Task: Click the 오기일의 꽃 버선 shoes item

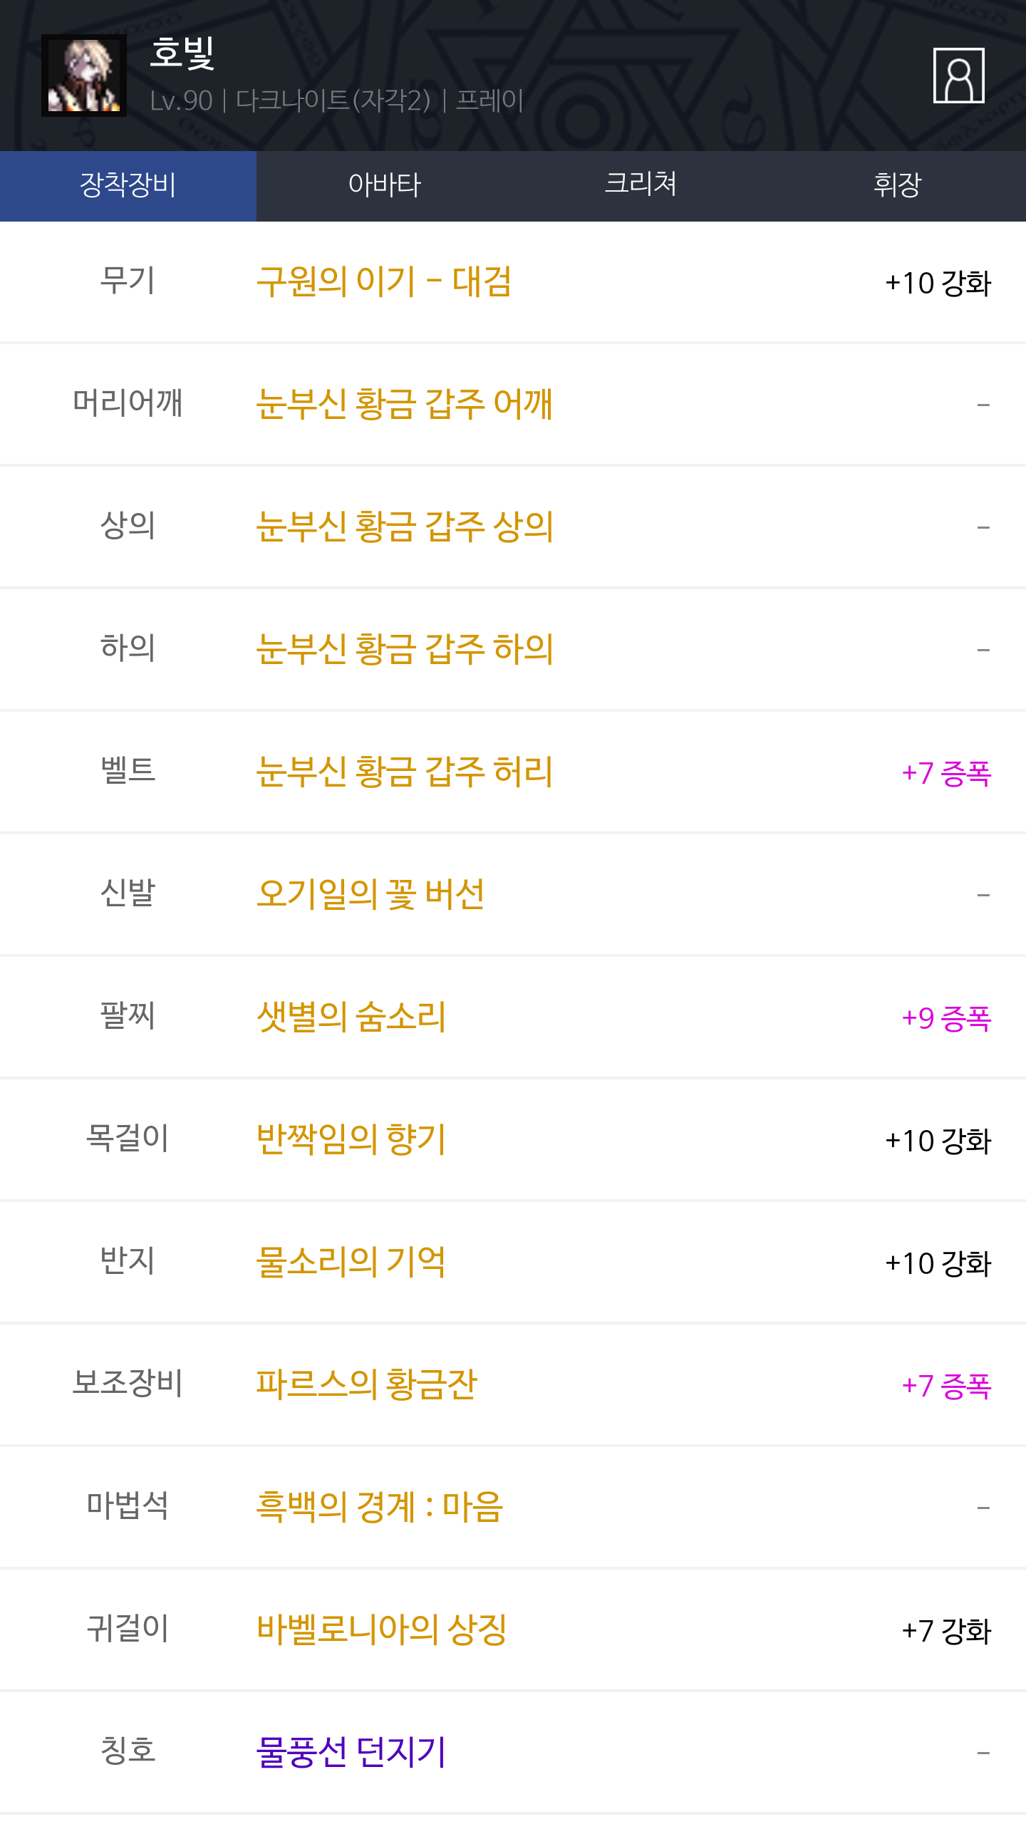Action: click(x=370, y=895)
